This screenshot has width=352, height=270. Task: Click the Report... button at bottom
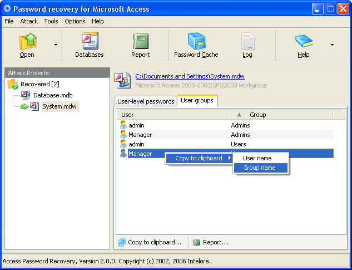pyautogui.click(x=211, y=242)
